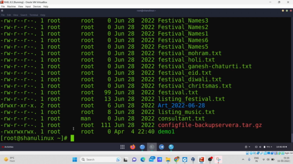This screenshot has height=164, width=293.
Task: Show hidden system tray icons chevron
Action: tap(243, 159)
